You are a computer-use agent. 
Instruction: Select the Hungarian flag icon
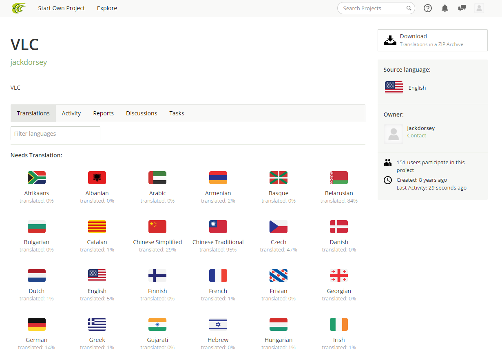pyautogui.click(x=279, y=324)
